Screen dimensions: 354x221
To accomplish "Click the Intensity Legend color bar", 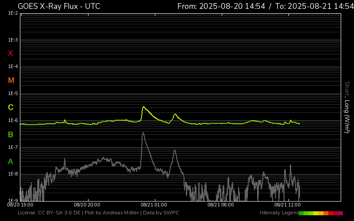I will (320, 213).
